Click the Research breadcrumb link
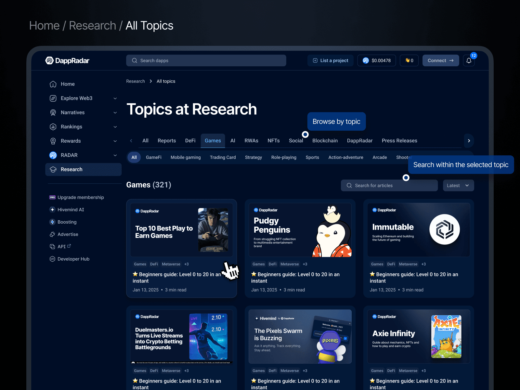520x390 pixels. [136, 81]
